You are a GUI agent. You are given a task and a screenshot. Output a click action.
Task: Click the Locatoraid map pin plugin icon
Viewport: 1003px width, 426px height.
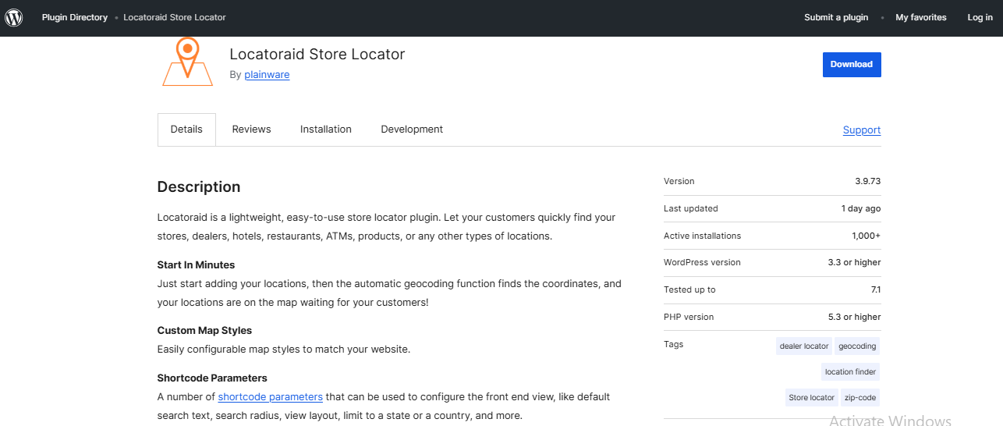[187, 62]
